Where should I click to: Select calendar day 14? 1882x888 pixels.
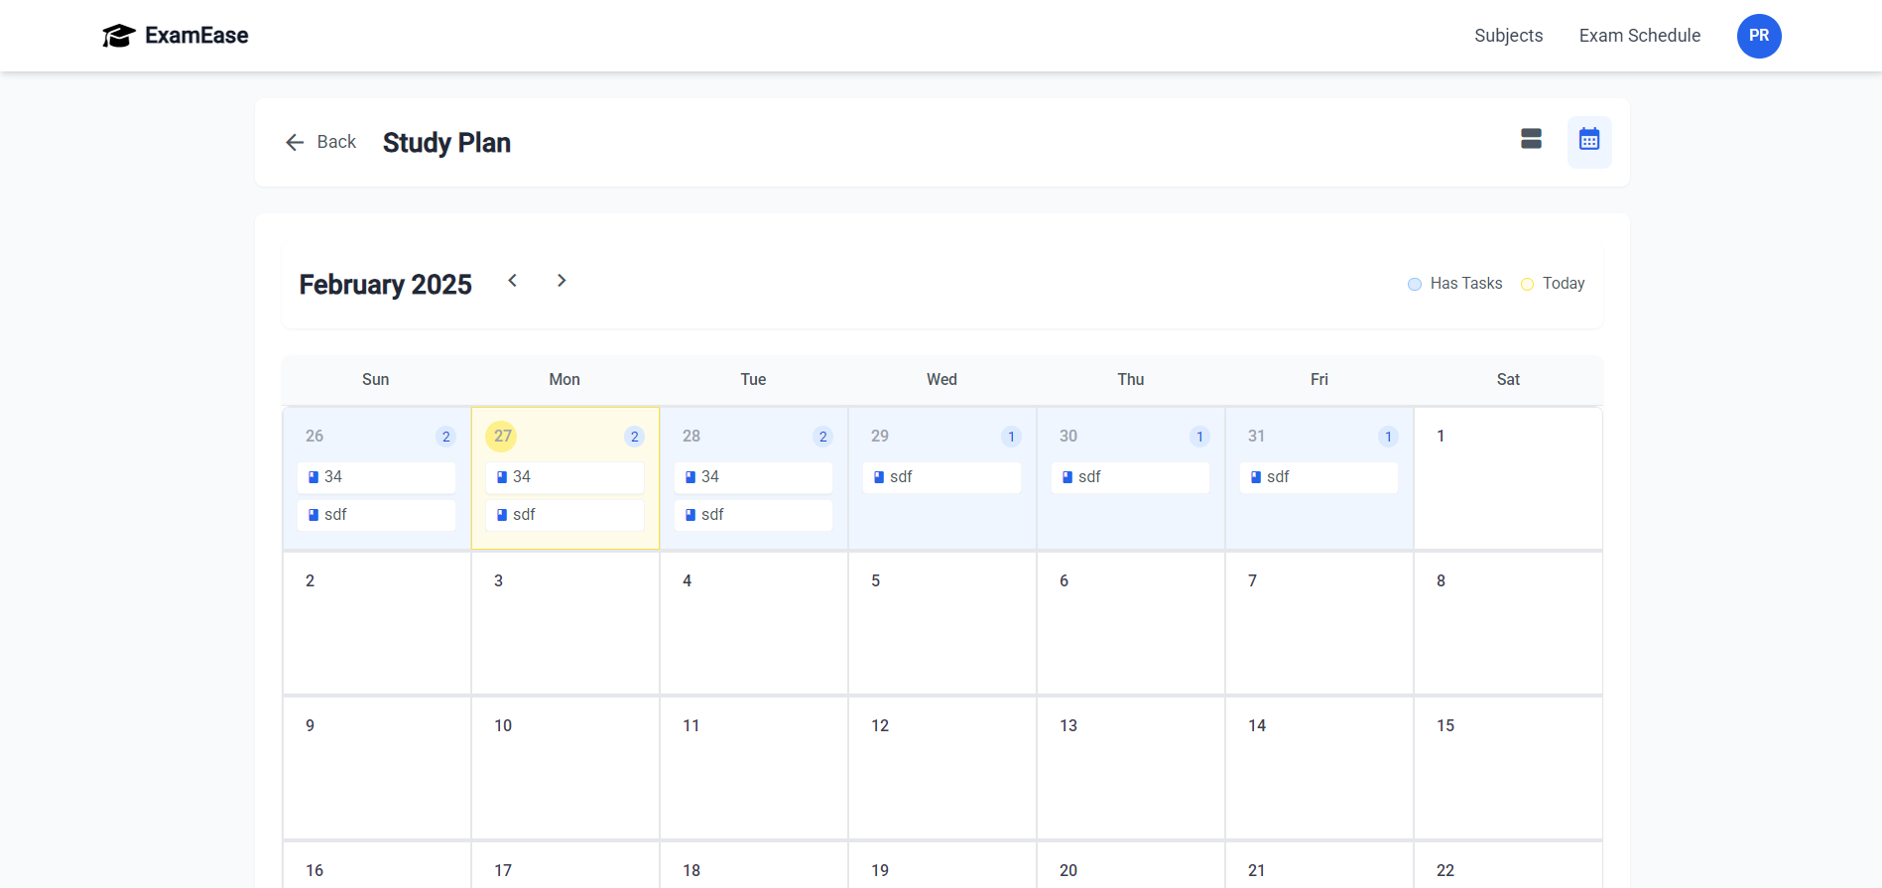1318,768
